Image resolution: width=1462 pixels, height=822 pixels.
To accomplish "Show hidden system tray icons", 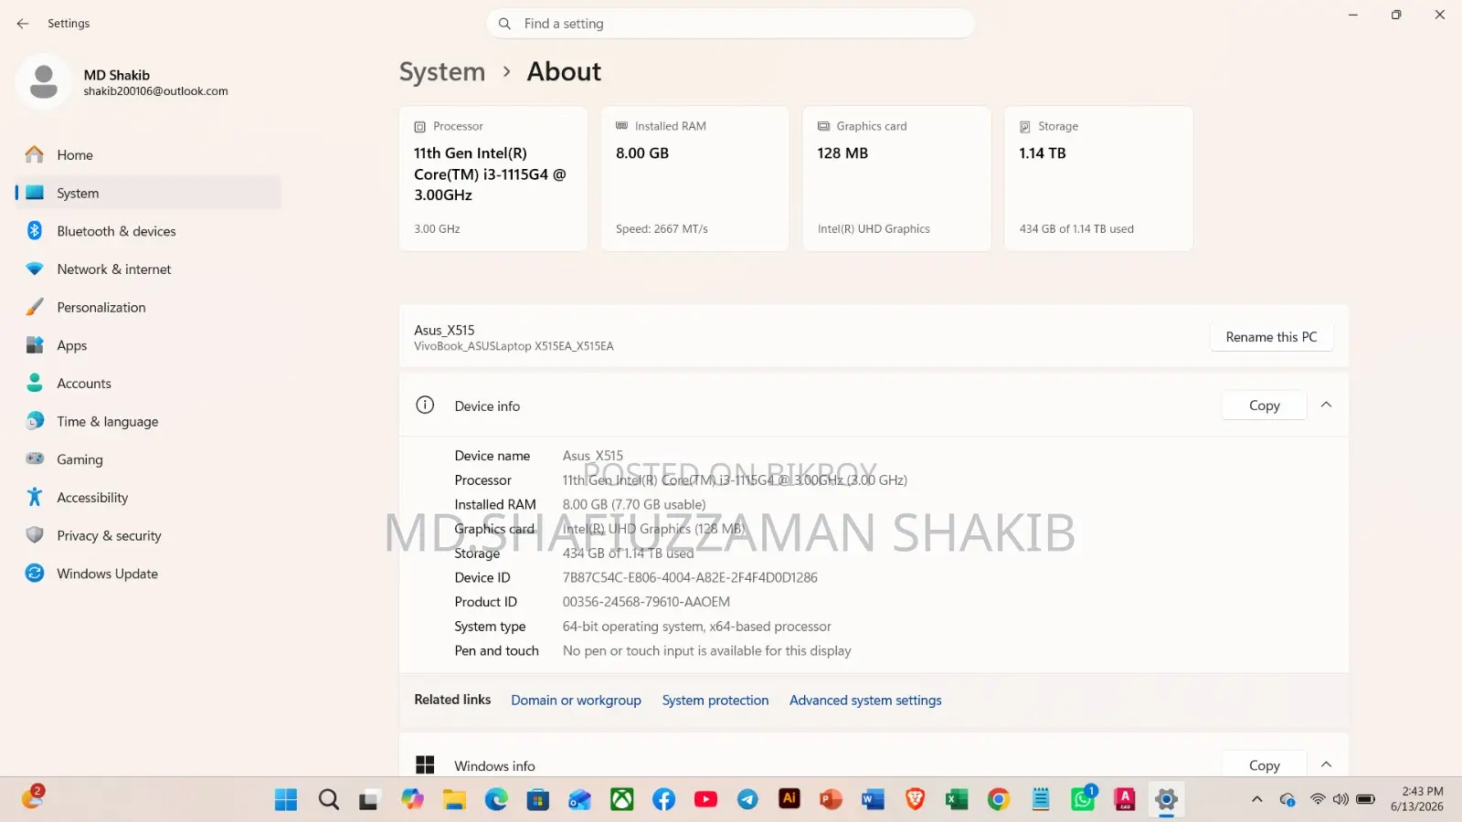I will [x=1257, y=800].
